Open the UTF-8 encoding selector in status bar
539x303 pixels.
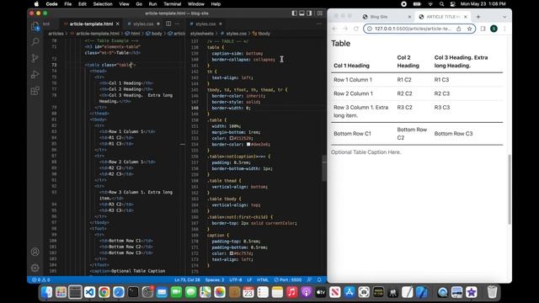click(236, 279)
